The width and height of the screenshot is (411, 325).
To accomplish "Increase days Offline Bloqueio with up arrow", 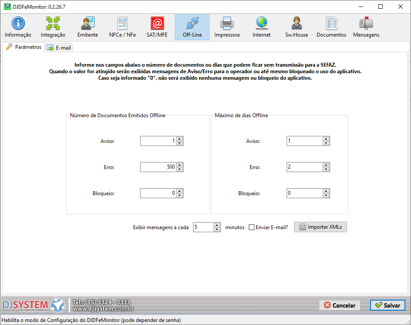I will coord(326,191).
